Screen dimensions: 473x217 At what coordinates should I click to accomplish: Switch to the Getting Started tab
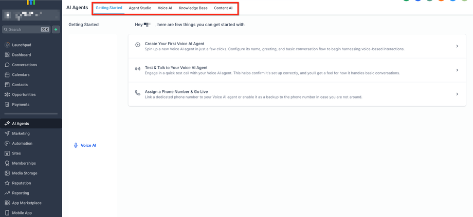(109, 8)
